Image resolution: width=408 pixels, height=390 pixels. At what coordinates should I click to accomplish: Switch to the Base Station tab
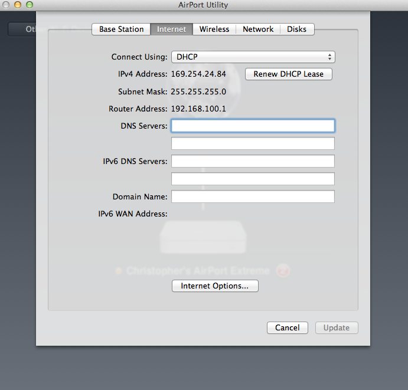121,29
